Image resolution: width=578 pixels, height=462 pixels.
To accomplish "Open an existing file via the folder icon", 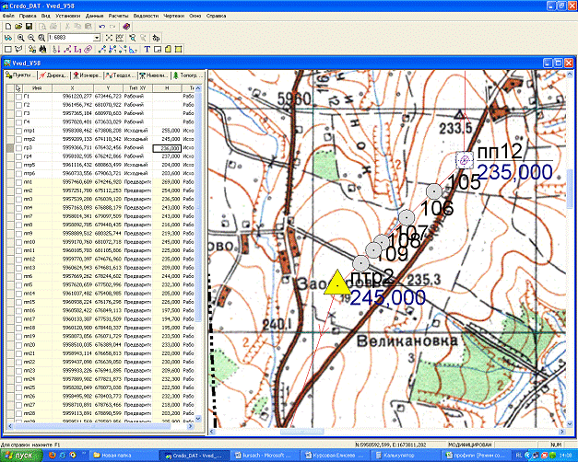I will pyautogui.click(x=18, y=26).
